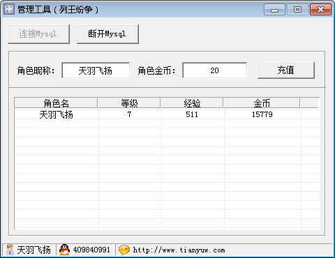Select the level cell showing 7

[129, 114]
